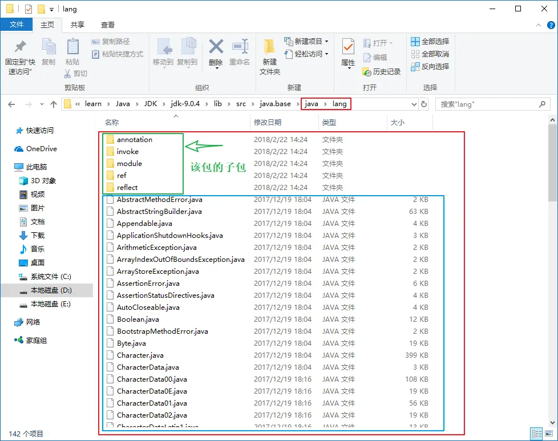Screen dimensions: 558x441
Task: Open the reflect folder
Action: (x=127, y=187)
